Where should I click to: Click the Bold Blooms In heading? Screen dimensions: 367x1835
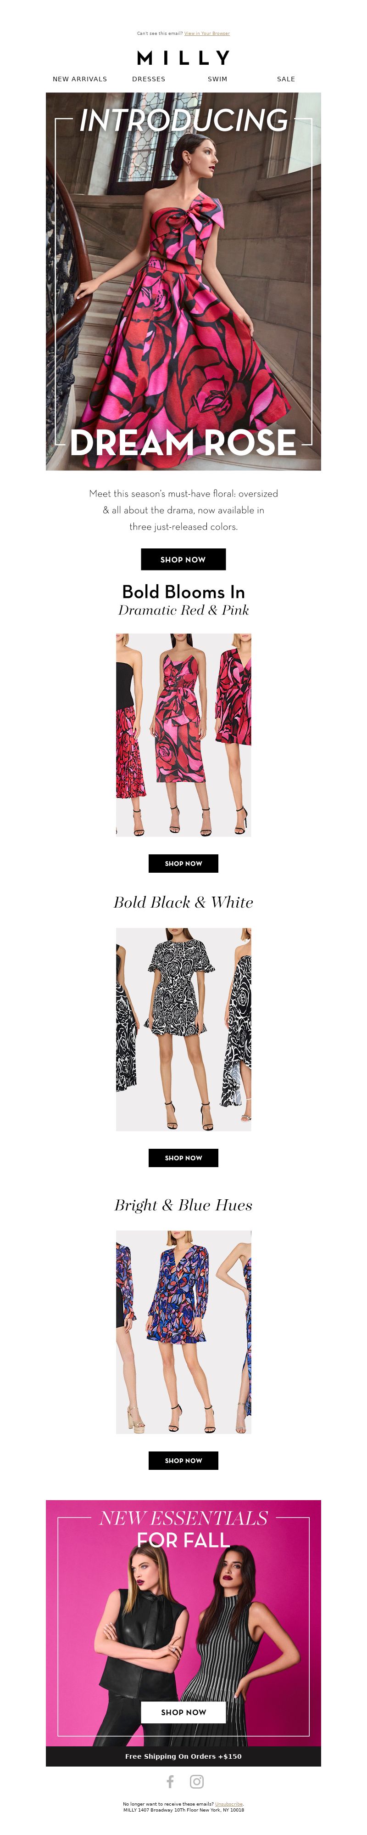[183, 592]
